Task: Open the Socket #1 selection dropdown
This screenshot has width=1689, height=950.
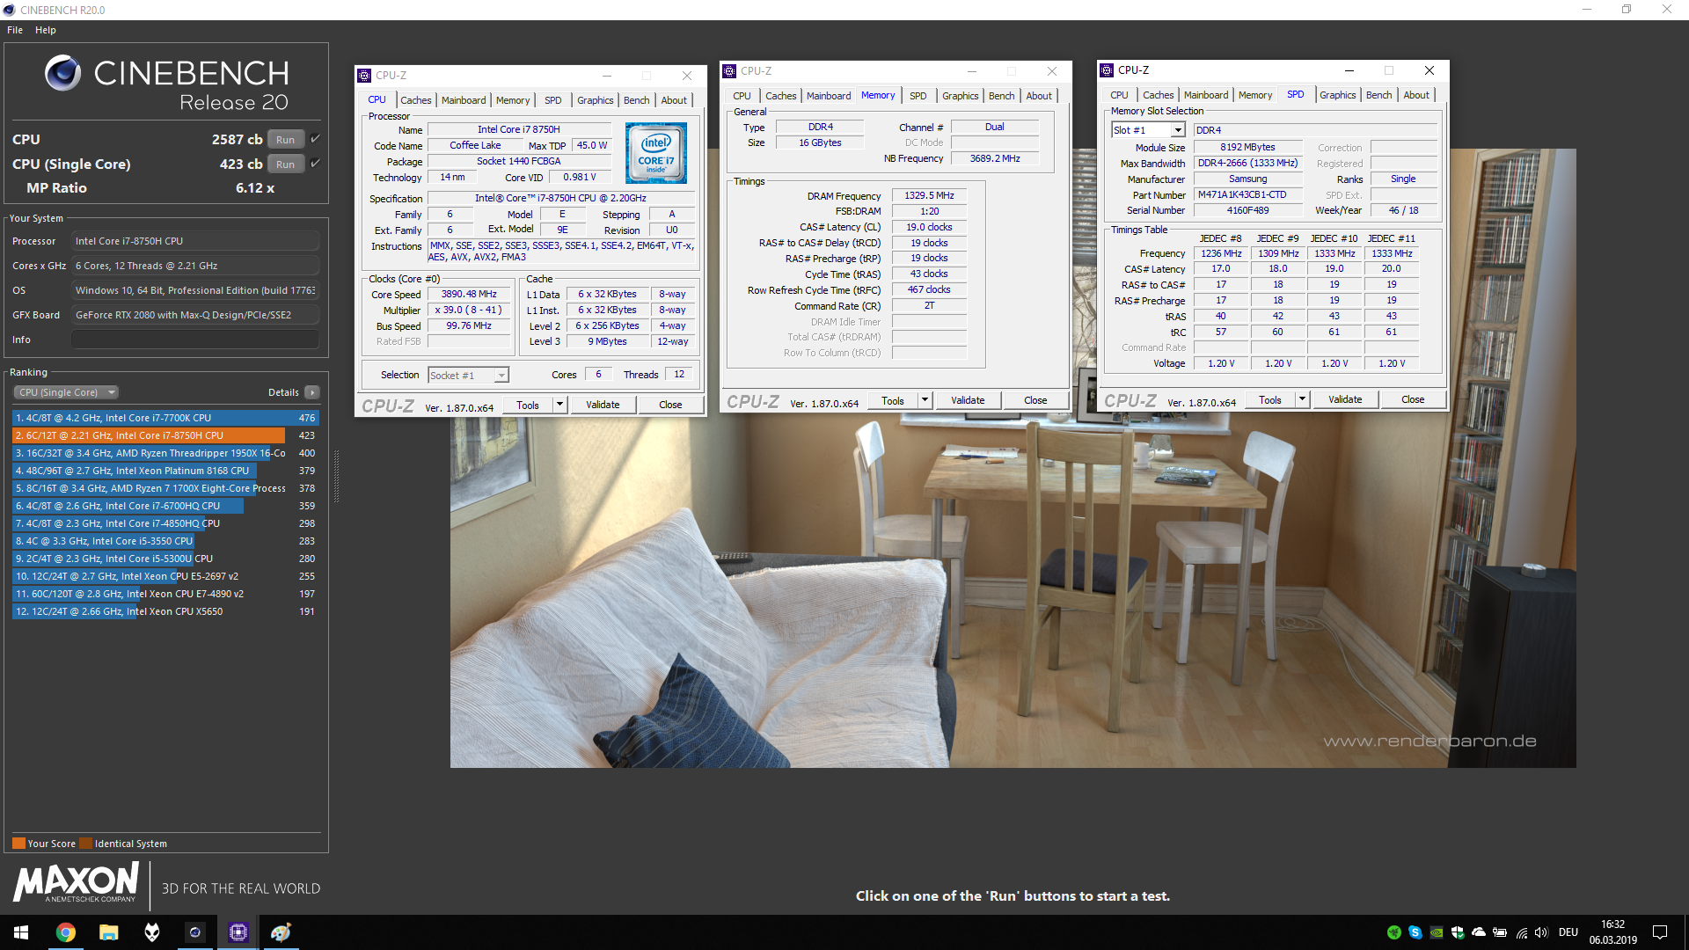Action: [x=501, y=376]
